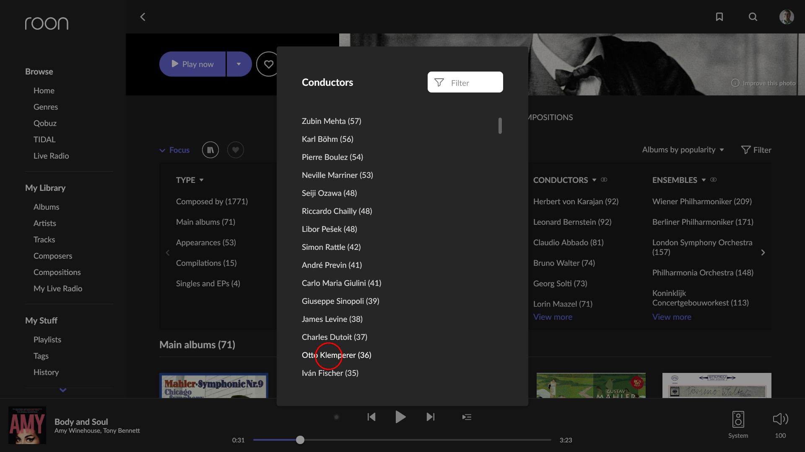The image size is (805, 452).
Task: Open CONDUCTORS focus dropdown
Action: (x=565, y=180)
